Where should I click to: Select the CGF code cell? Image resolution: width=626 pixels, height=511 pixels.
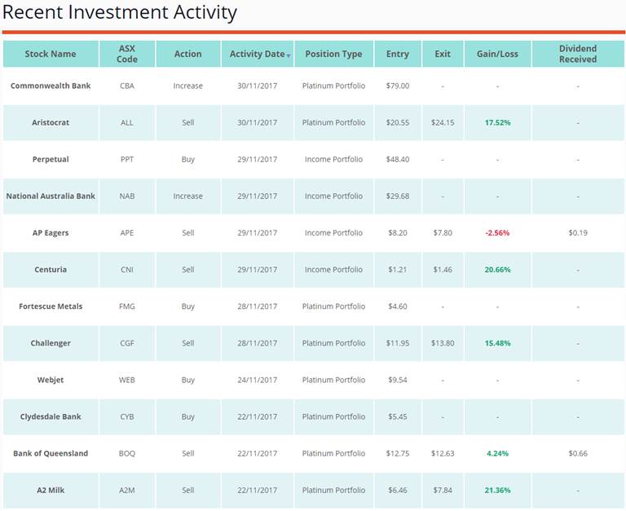[x=127, y=343]
